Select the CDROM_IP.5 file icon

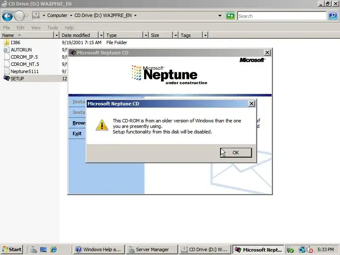(7, 57)
